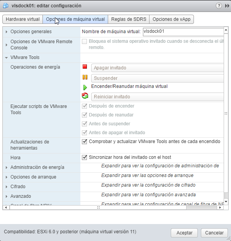Open the Reglas de SDRS tab

click(x=129, y=19)
